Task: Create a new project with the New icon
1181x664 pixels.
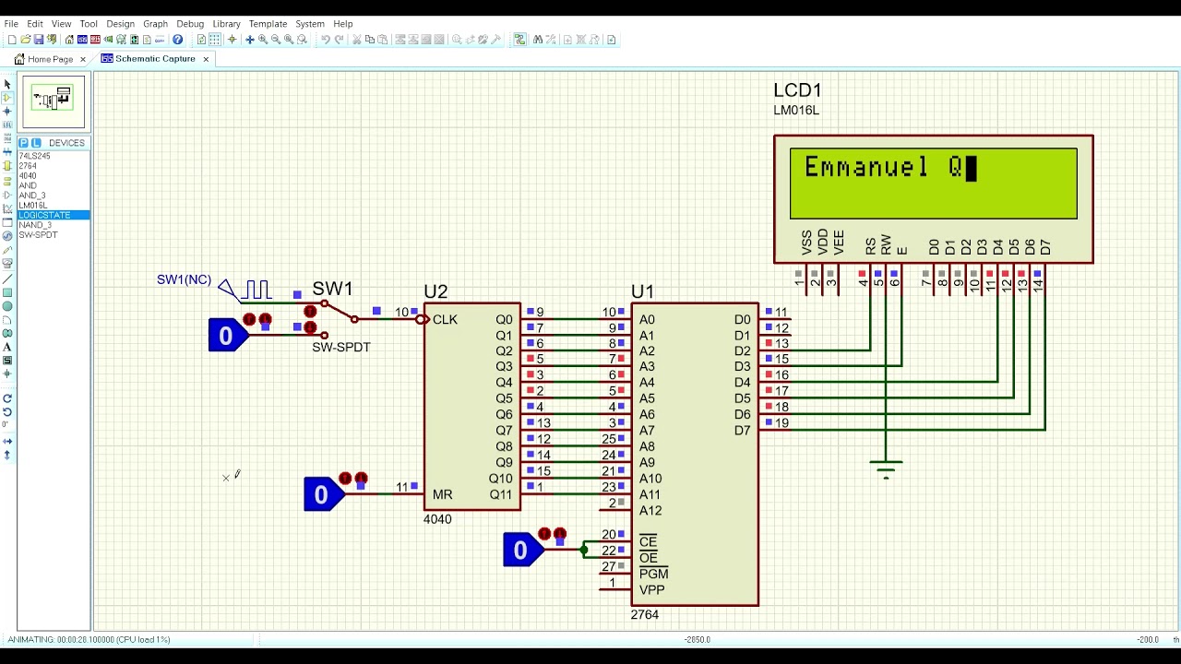Action: click(12, 40)
